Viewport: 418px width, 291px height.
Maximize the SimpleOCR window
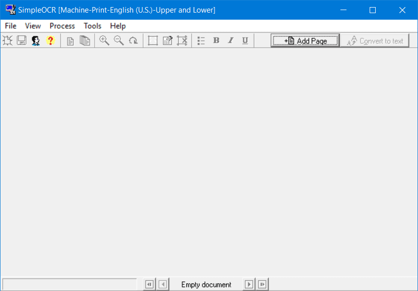tap(373, 10)
